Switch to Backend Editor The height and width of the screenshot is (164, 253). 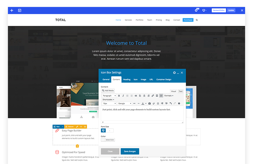[x=219, y=10]
